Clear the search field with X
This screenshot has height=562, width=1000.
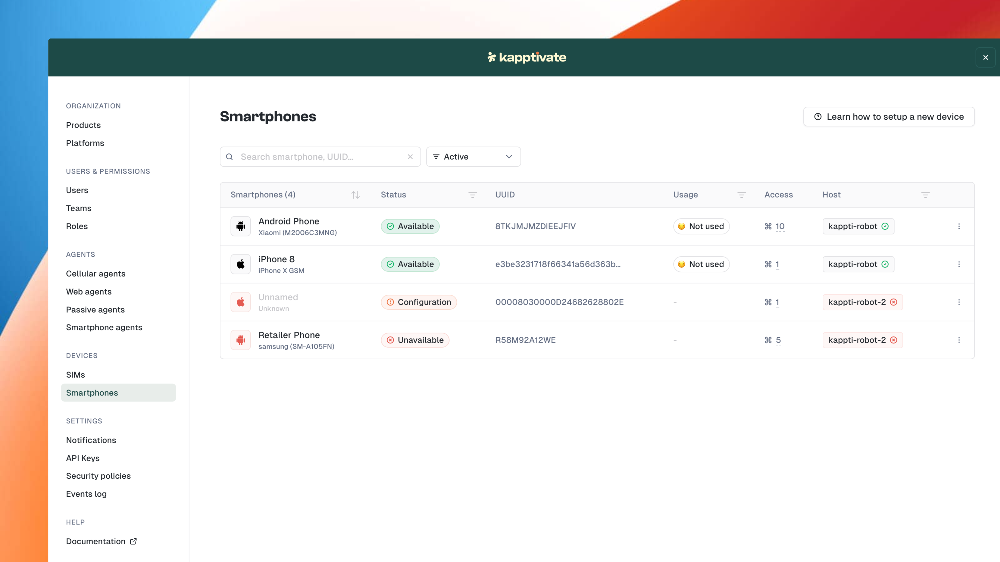[x=410, y=157]
